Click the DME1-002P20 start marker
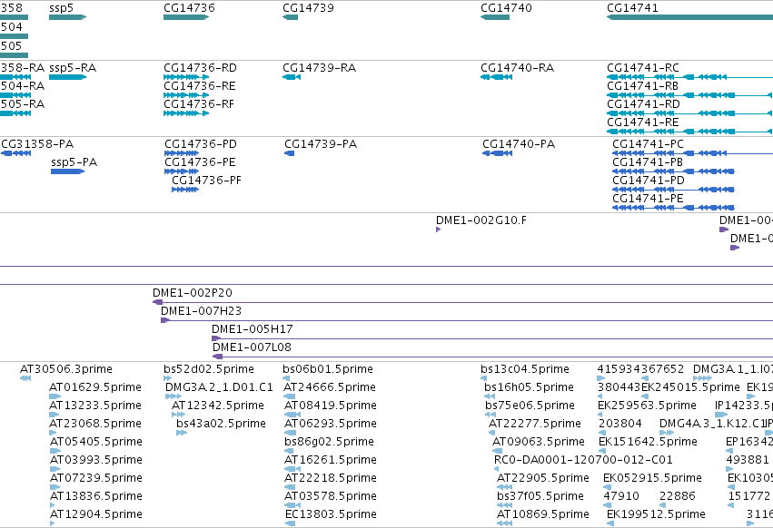This screenshot has width=773, height=528. pyautogui.click(x=157, y=302)
